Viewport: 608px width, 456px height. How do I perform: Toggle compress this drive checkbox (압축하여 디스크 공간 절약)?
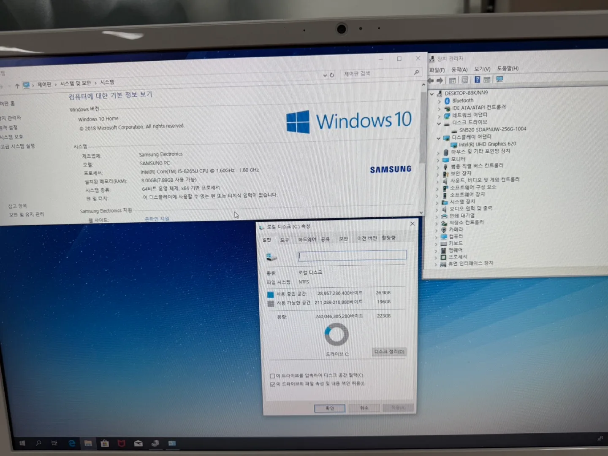click(x=272, y=376)
